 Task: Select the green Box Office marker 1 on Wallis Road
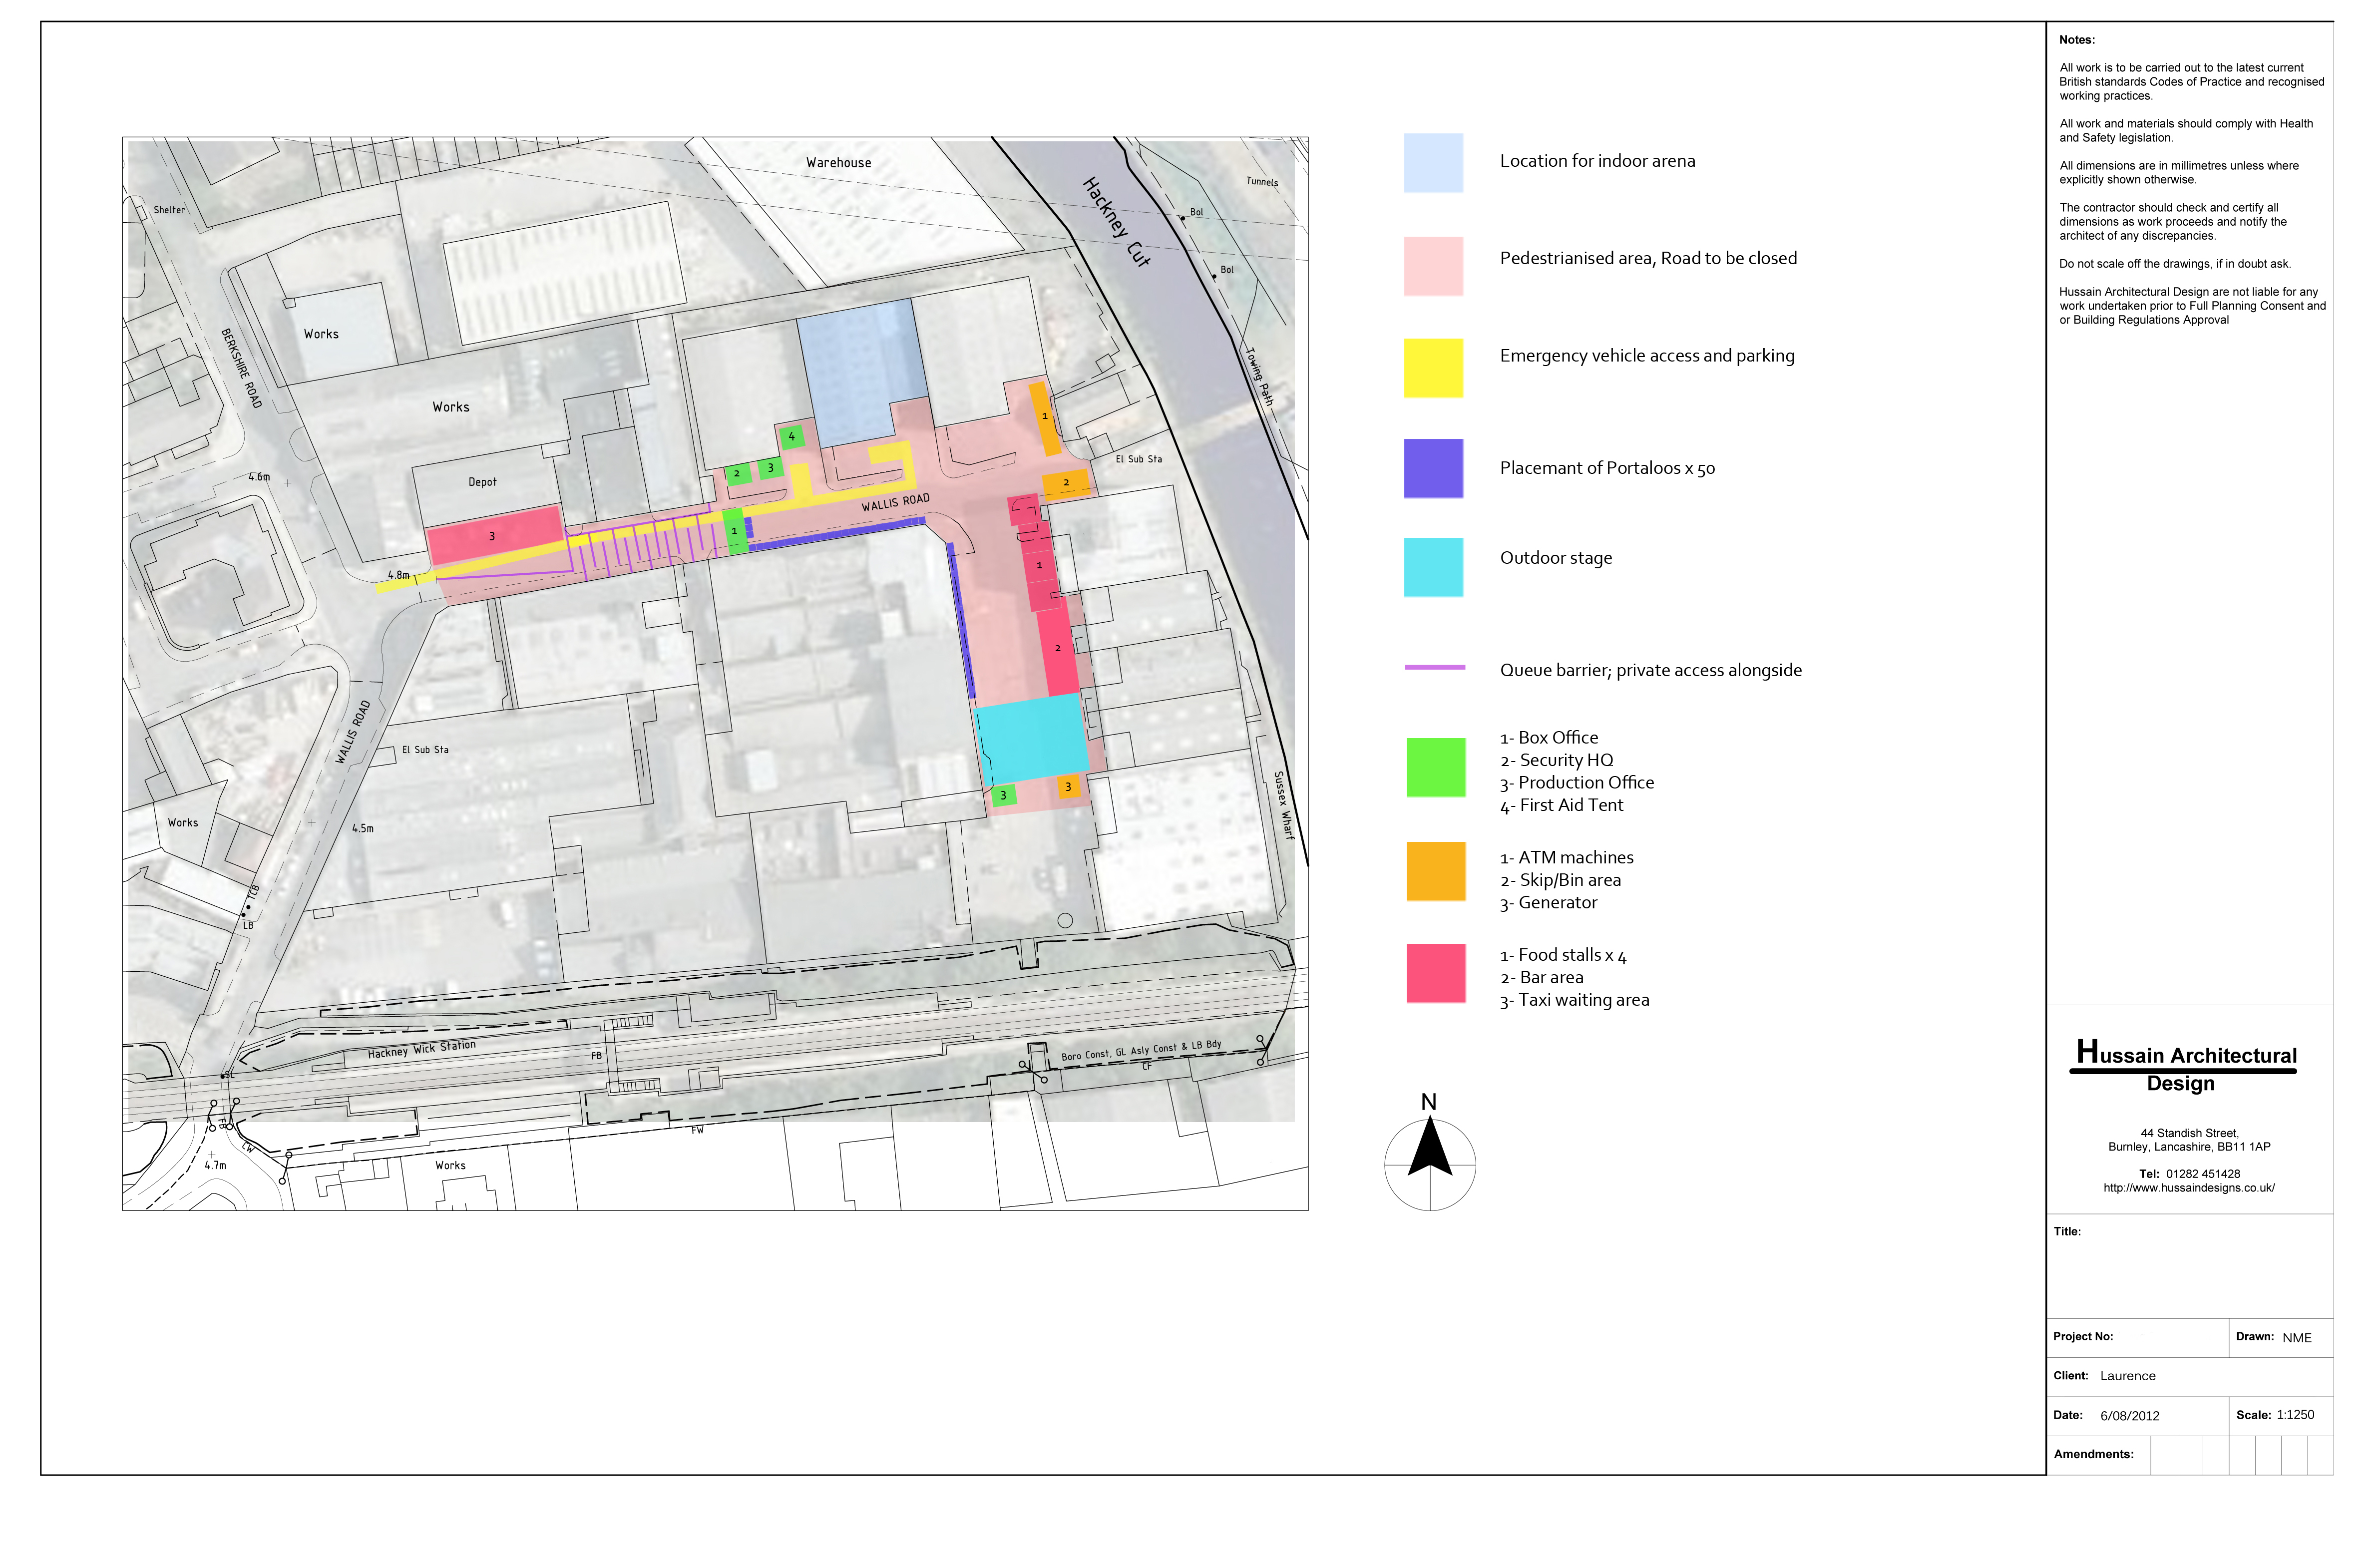pos(734,532)
